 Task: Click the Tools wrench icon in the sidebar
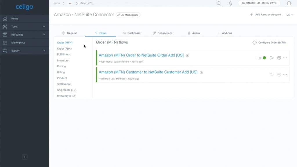tap(5, 26)
